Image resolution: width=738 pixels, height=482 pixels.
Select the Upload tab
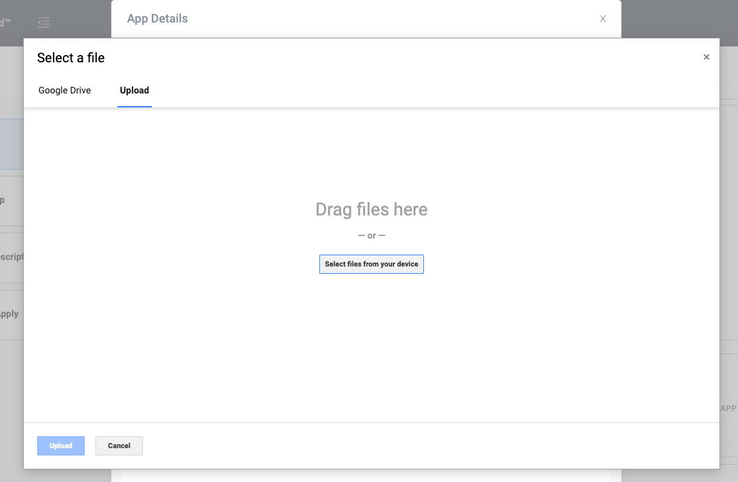[x=134, y=90]
